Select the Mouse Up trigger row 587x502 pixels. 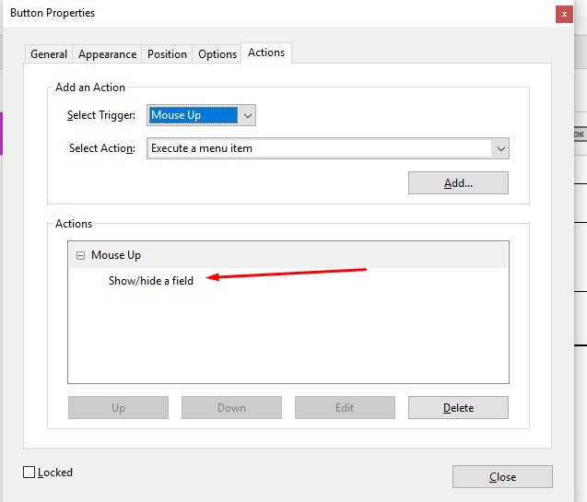[116, 255]
